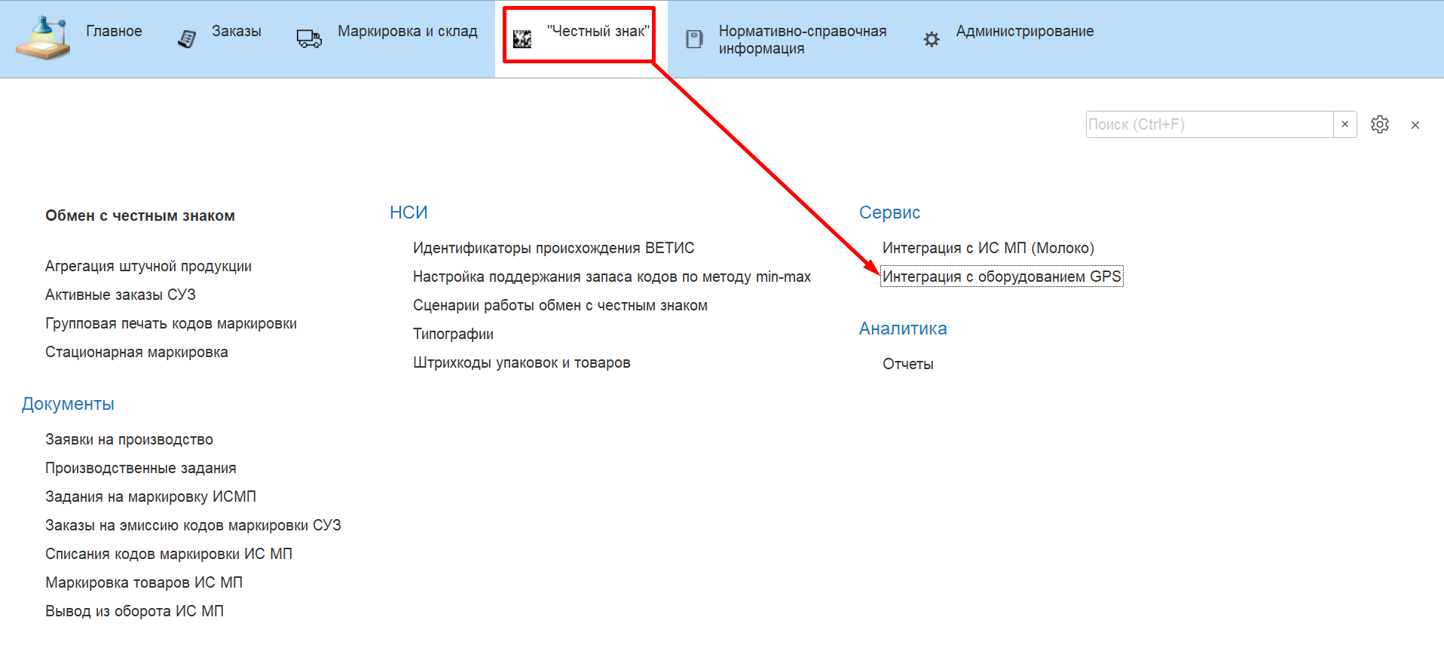Open the Отчеты analytics item
This screenshot has width=1444, height=663.
(x=908, y=364)
